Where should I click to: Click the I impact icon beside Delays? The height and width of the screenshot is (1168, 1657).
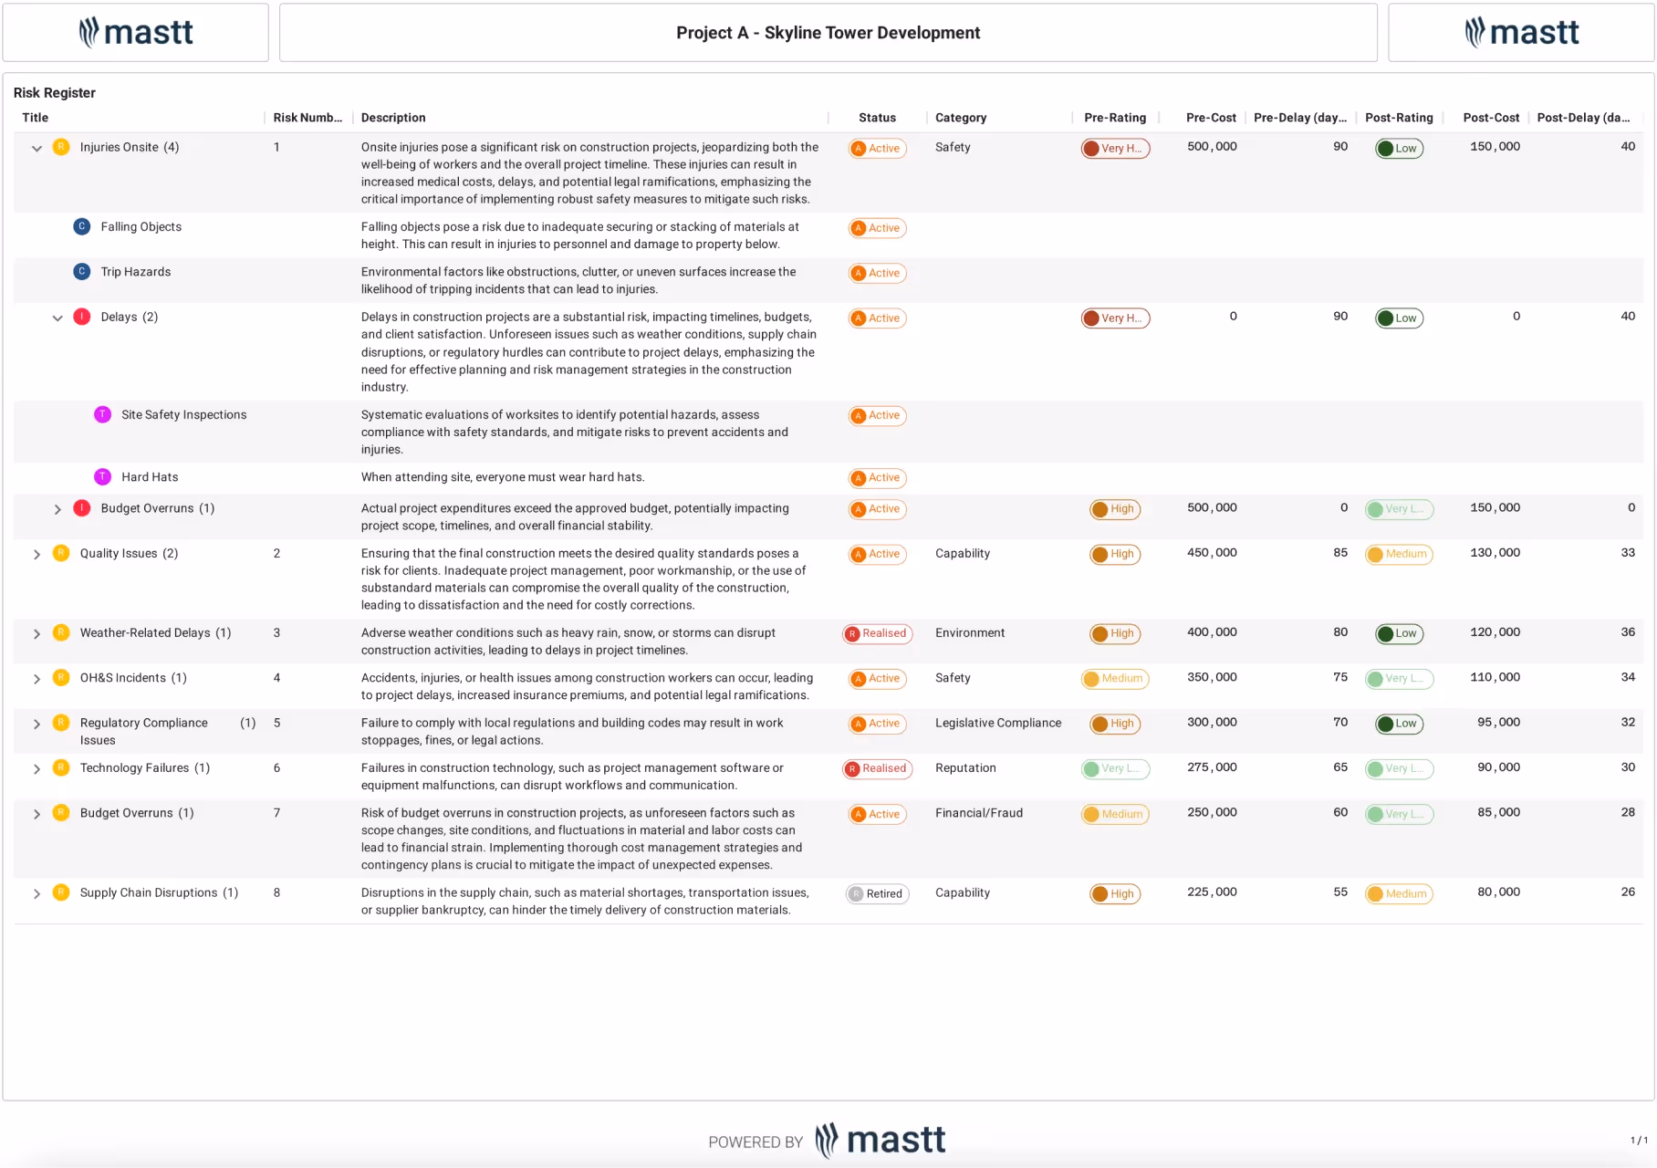(82, 317)
